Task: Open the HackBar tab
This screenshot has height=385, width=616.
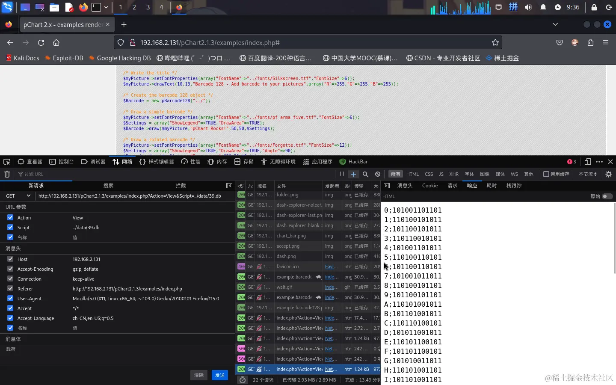Action: tap(353, 162)
